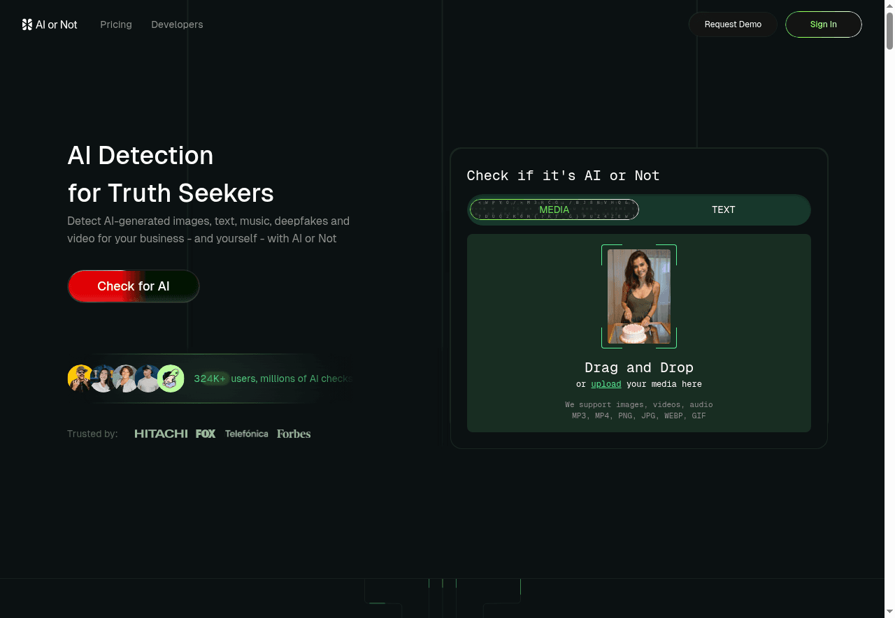Screen dimensions: 895x618
Task: Click the Hitachi logo
Action: [161, 434]
